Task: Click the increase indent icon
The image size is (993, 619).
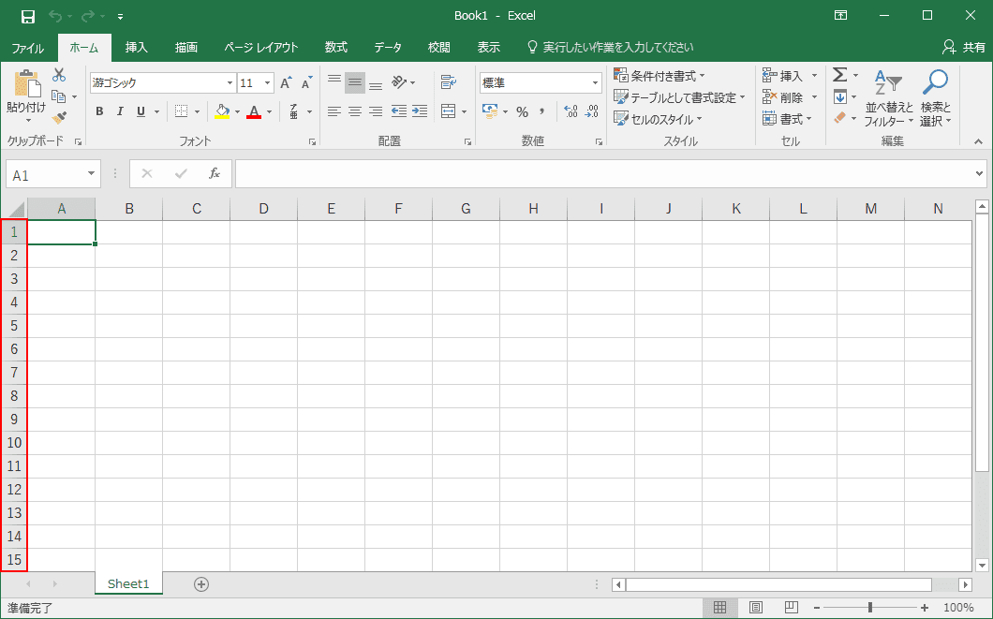Action: pyautogui.click(x=420, y=111)
